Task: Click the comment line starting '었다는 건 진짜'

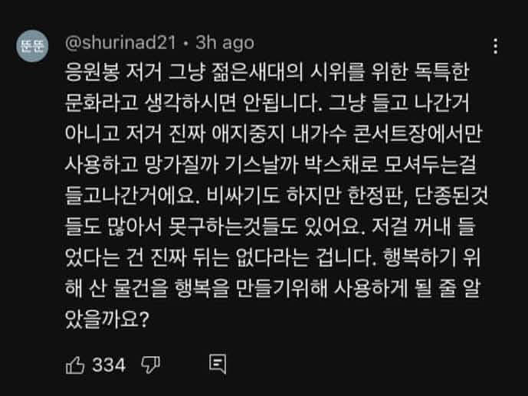Action: [273, 257]
